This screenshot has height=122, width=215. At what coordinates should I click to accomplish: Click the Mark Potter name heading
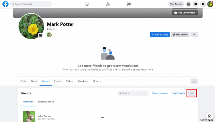(60, 24)
